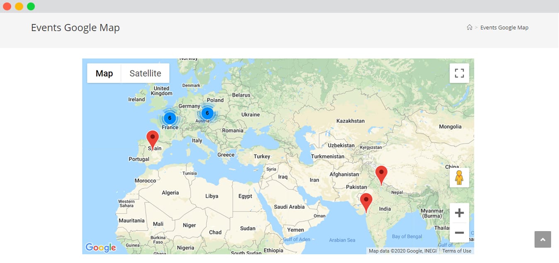
Task: Switch to the Satellite view tab
Action: point(145,73)
